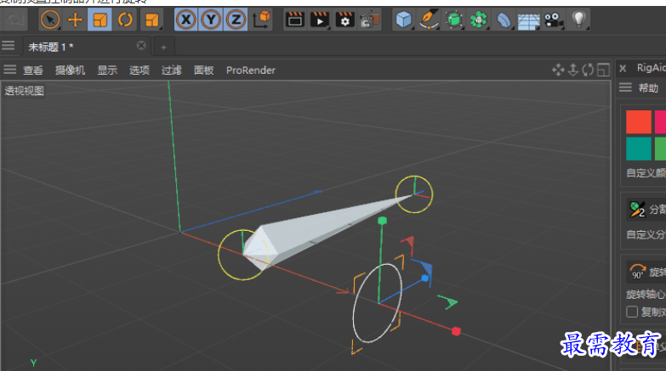This screenshot has width=666, height=371.
Task: Toggle the 复制 checkbox in RigAid
Action: [x=632, y=312]
